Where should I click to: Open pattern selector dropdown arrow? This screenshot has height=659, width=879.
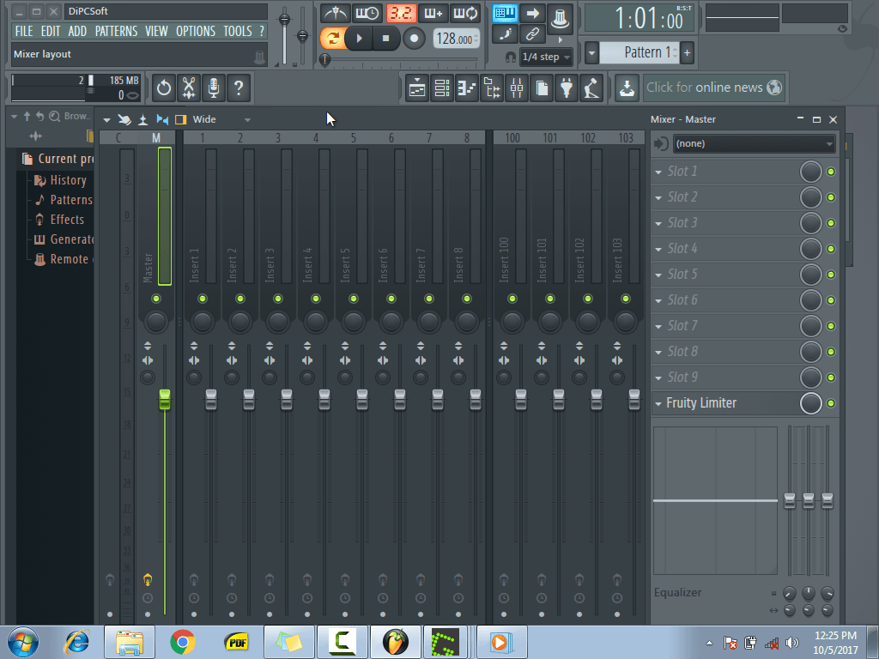[x=591, y=53]
